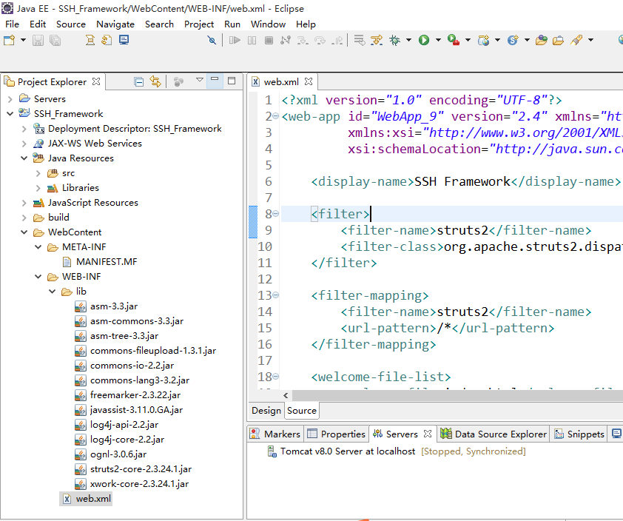The width and height of the screenshot is (623, 521).
Task: Select MANIFEST.MF file in the tree
Action: pos(100,262)
